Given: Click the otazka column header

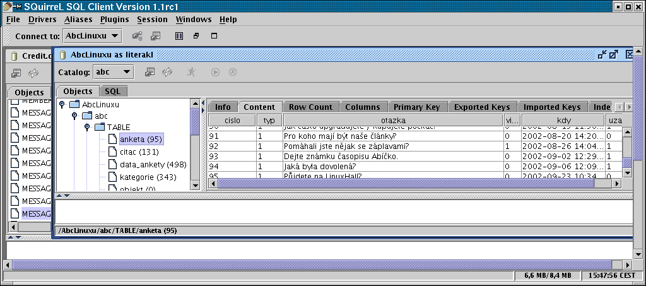Looking at the screenshot, I should tap(393, 121).
